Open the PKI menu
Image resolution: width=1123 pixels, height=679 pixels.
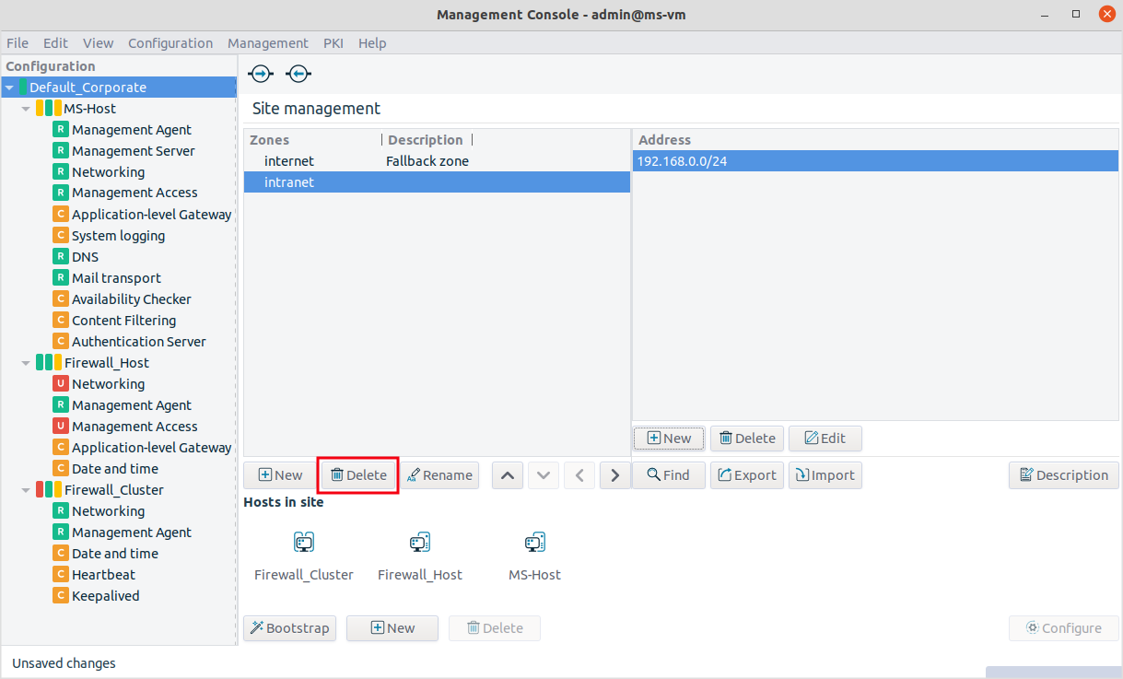click(x=333, y=42)
